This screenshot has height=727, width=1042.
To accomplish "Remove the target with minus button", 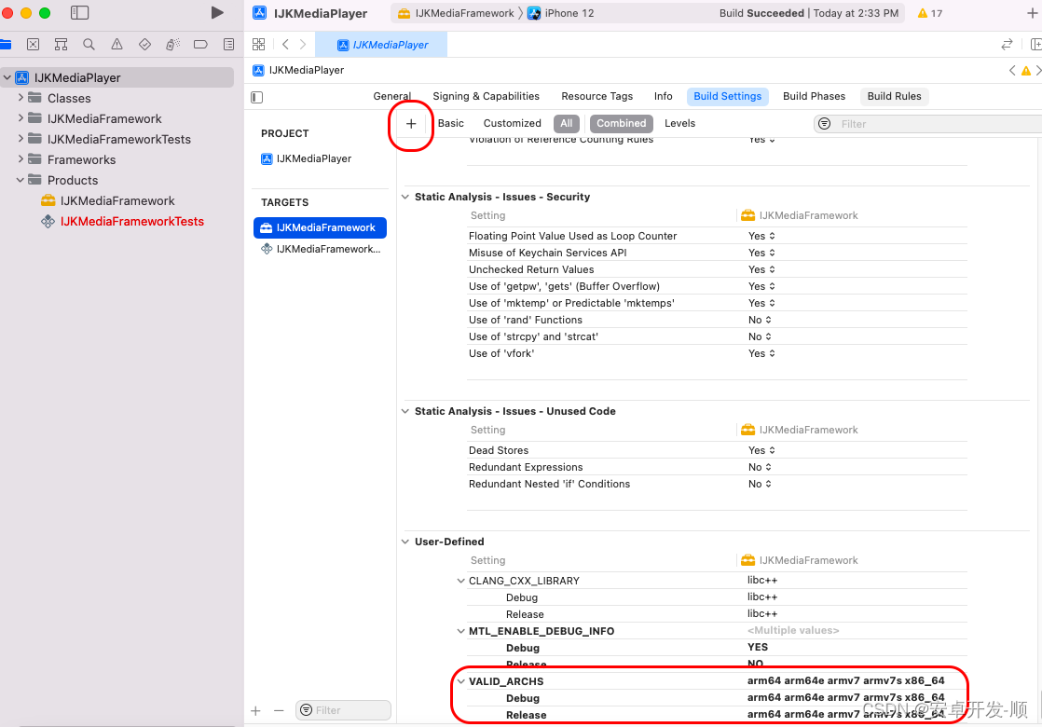I will pyautogui.click(x=279, y=711).
